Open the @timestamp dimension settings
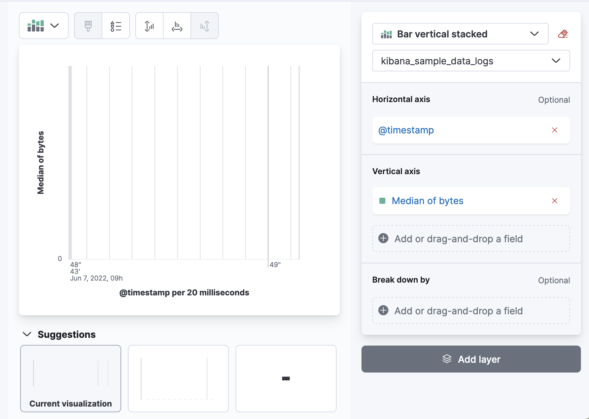589x419 pixels. pyautogui.click(x=406, y=130)
